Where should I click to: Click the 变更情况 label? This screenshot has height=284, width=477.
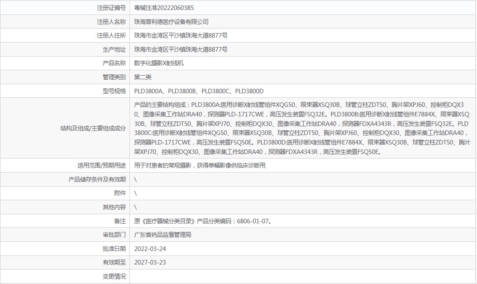[x=114, y=276]
